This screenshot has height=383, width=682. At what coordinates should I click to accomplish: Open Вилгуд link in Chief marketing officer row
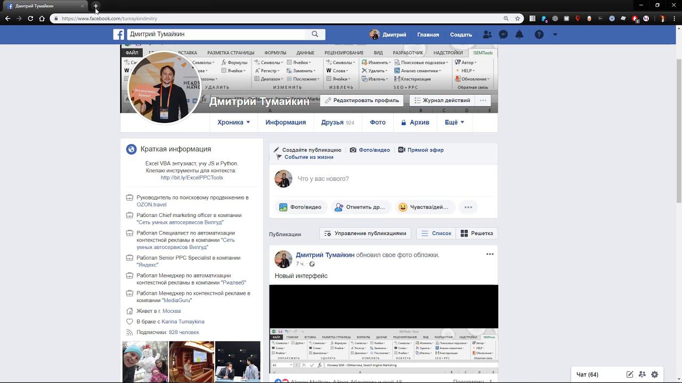[x=180, y=222]
